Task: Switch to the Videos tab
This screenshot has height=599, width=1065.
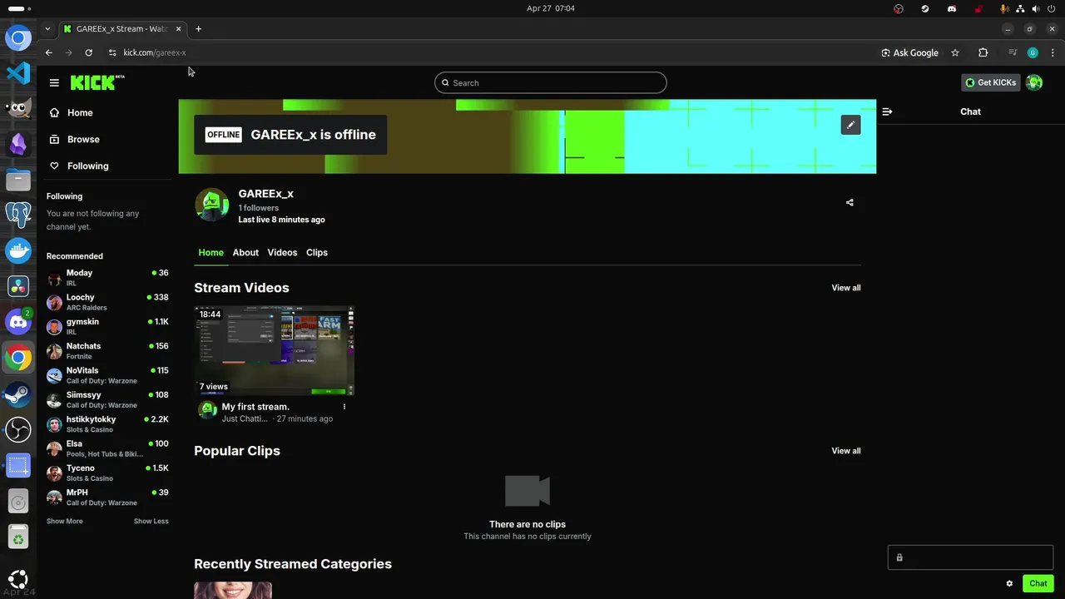Action: (x=282, y=253)
